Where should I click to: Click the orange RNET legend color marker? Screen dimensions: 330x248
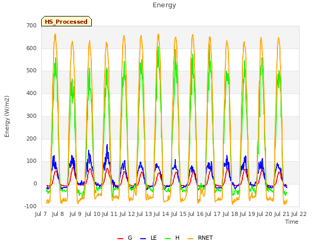pyautogui.click(x=190, y=239)
